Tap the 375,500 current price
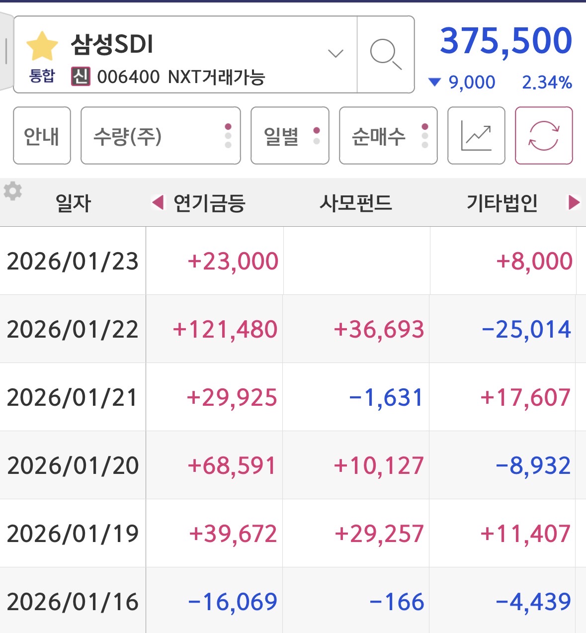The image size is (586, 633). tap(506, 41)
